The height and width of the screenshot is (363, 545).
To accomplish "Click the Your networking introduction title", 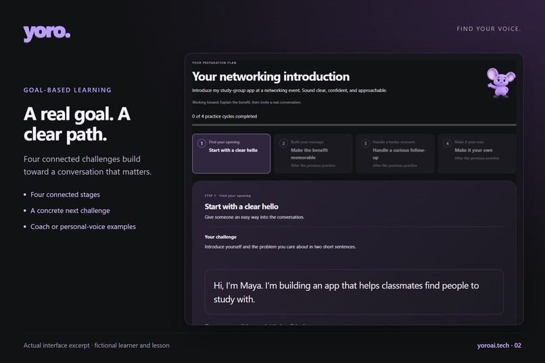I will tap(270, 76).
